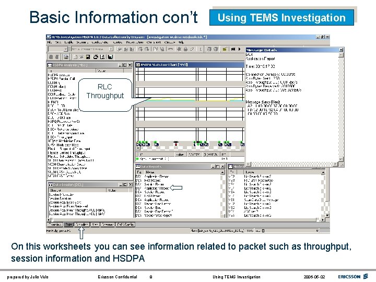Image resolution: width=376 pixels, height=282 pixels.
Task: Close the Data Reports panel
Action: tap(223, 167)
